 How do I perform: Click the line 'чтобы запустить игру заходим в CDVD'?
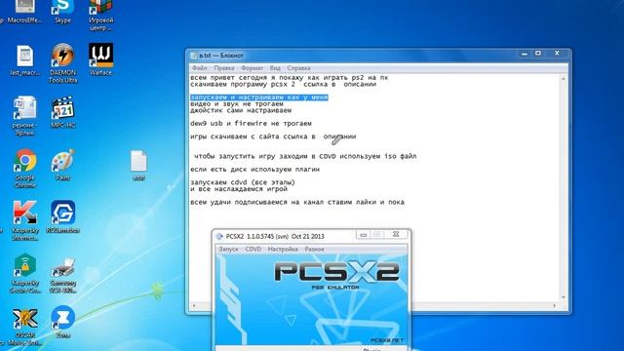[305, 156]
